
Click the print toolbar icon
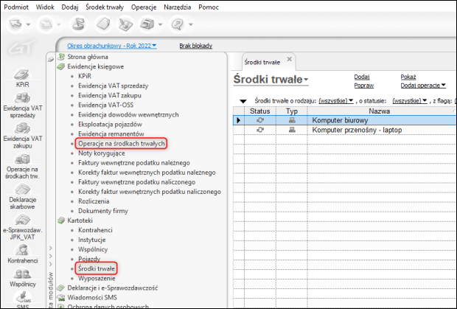147,24
